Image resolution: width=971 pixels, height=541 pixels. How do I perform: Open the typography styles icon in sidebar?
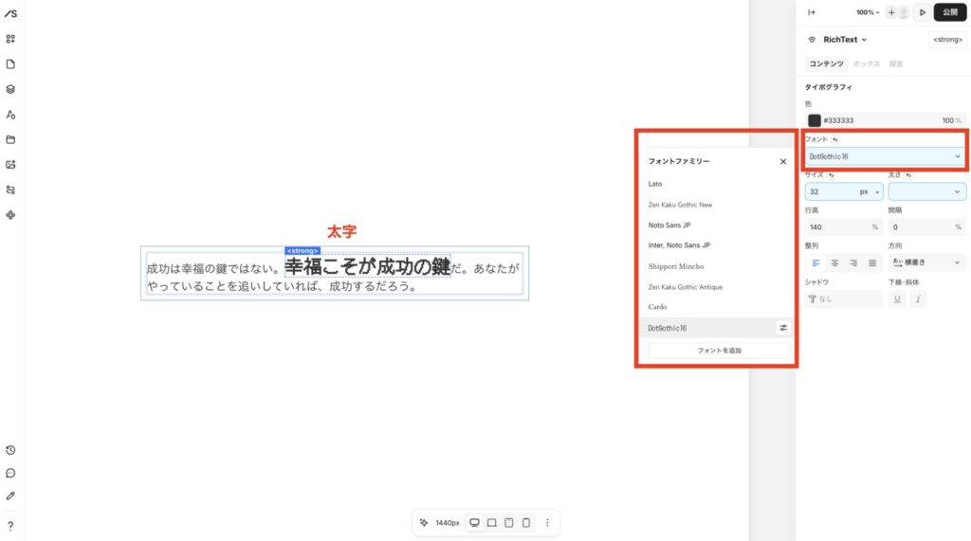[10, 115]
